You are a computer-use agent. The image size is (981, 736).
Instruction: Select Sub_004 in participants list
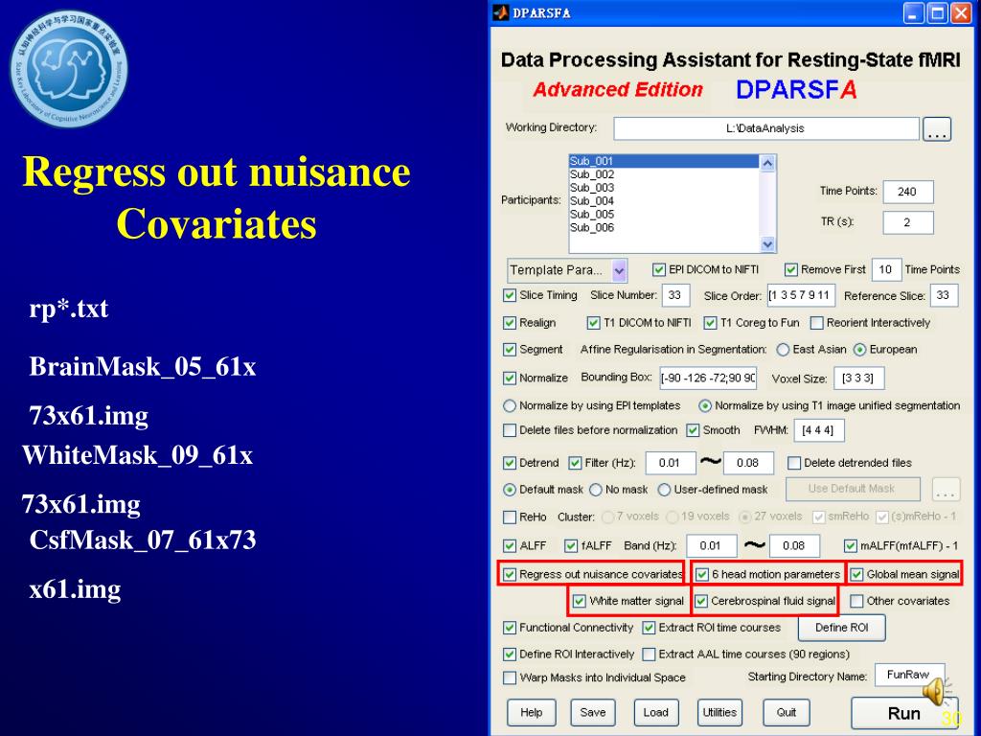pos(663,200)
